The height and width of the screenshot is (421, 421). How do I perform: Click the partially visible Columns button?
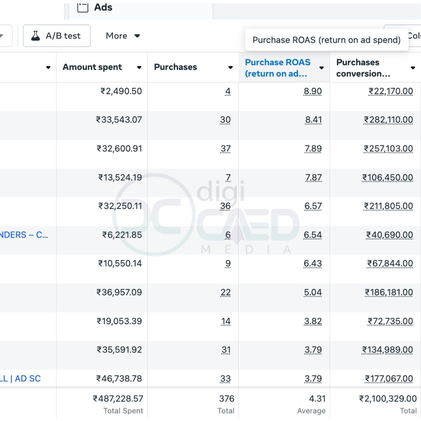point(414,36)
